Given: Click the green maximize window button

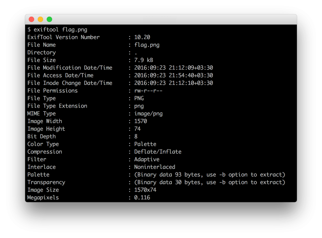Looking at the screenshot, I should 49,19.
